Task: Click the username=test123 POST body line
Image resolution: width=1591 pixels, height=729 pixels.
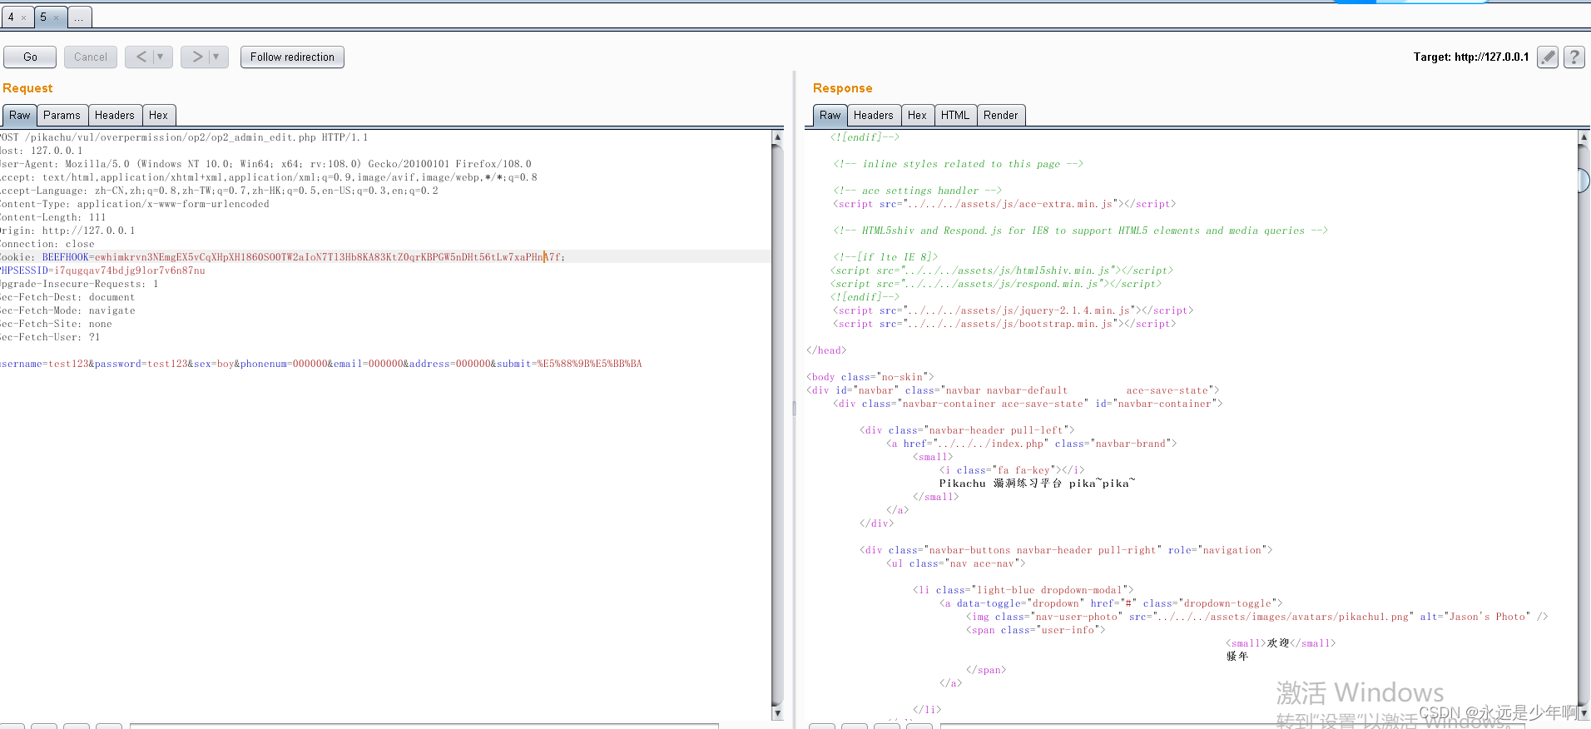Action: (321, 364)
